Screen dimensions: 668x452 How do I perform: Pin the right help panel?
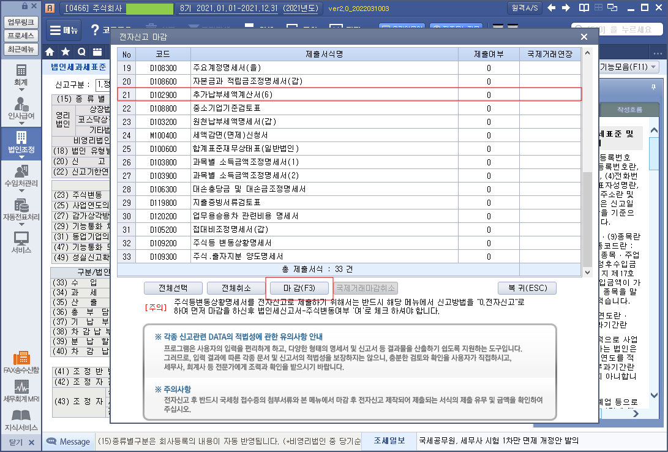tap(653, 87)
